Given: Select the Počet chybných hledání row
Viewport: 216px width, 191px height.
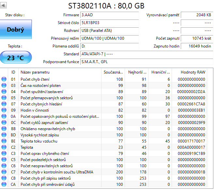Looking at the screenshot, I should 103,104.
